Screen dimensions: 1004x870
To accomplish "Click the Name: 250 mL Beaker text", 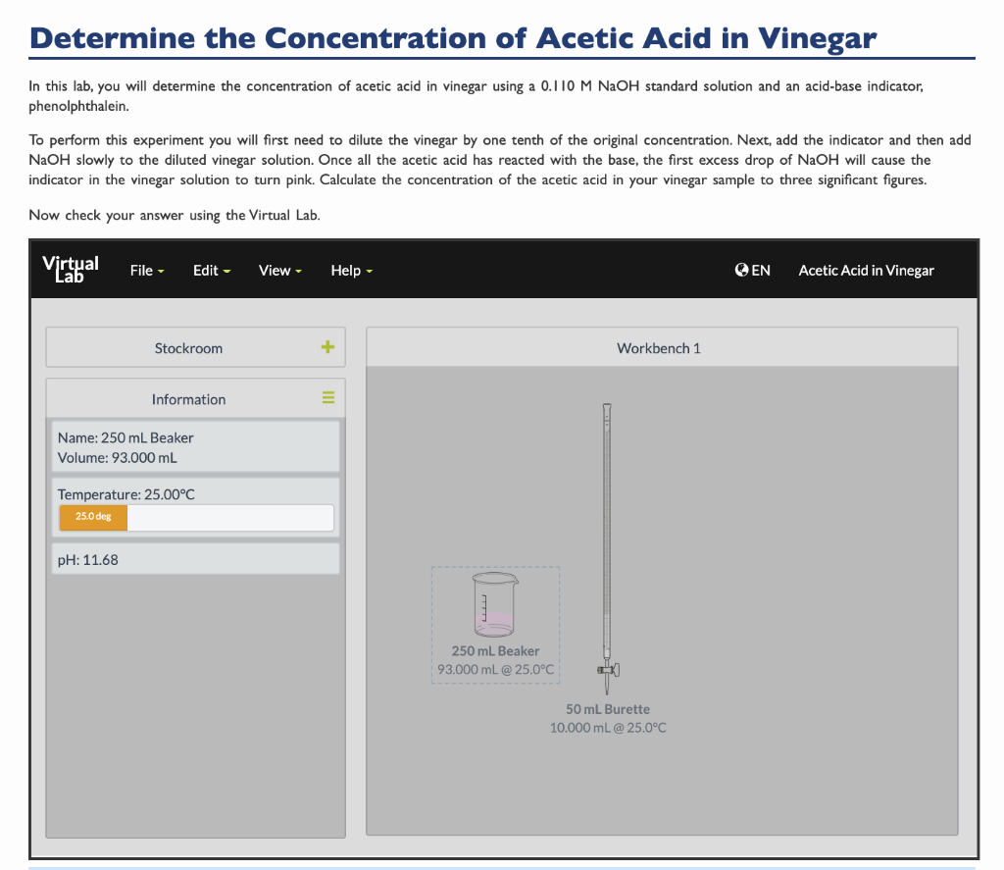I will pos(125,437).
